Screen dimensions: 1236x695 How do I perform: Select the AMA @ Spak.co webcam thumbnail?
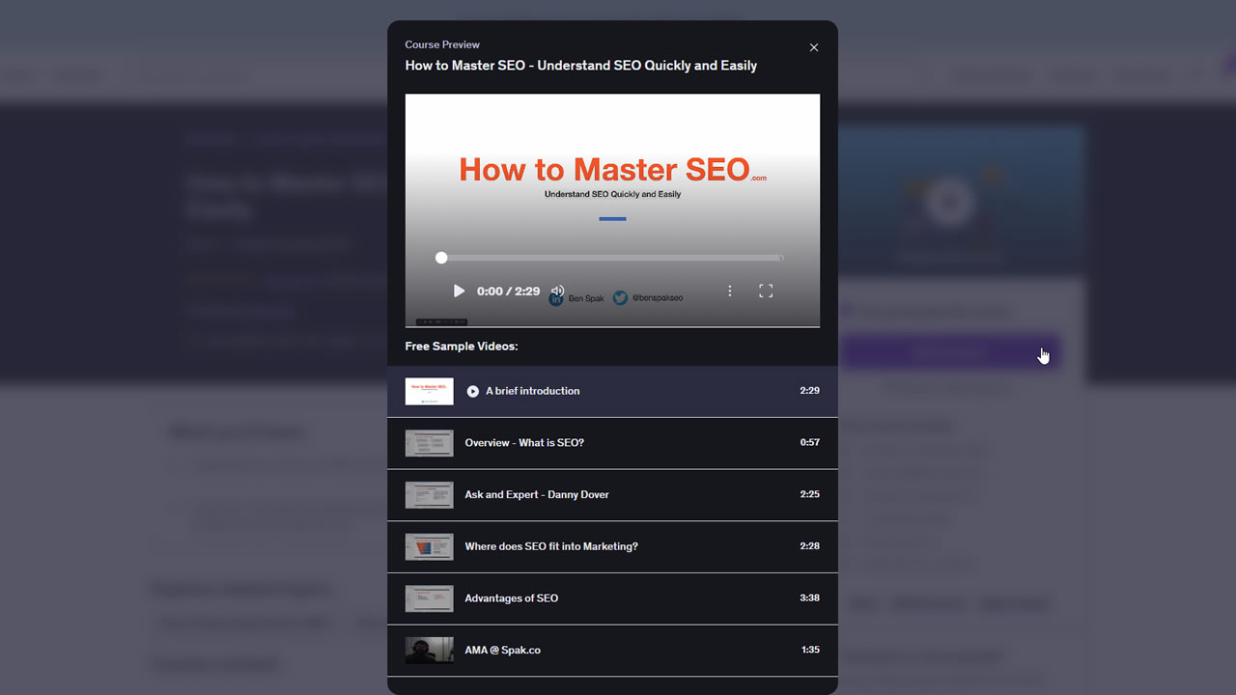[x=429, y=650]
